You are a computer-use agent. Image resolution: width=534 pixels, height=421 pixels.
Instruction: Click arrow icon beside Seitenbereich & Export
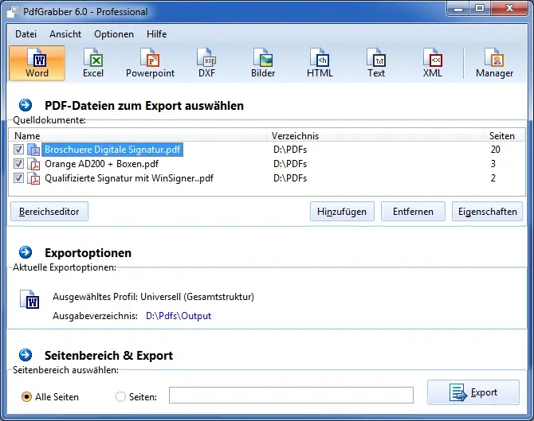tap(26, 355)
